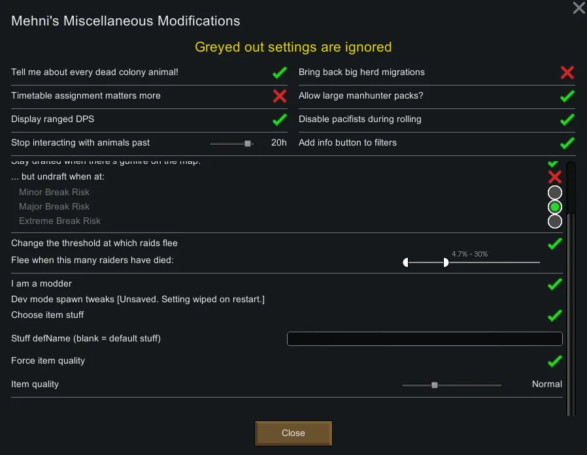The image size is (587, 455).
Task: Toggle the 'Display ranged DPS' checkmark
Action: click(280, 119)
